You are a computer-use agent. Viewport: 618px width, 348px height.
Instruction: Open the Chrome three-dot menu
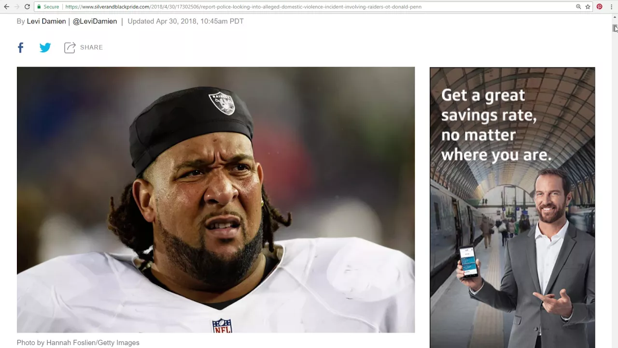(x=611, y=7)
